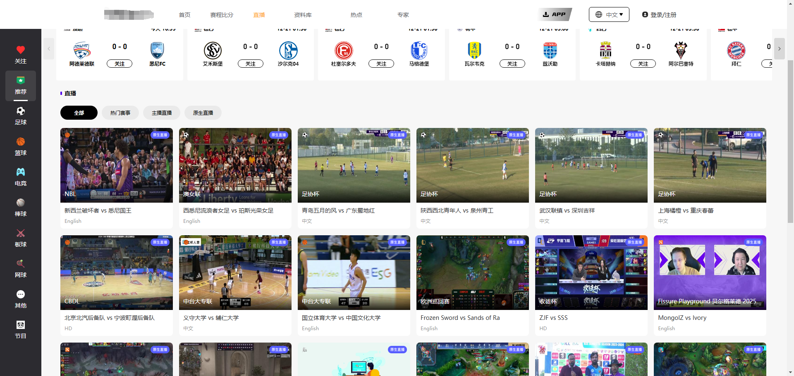Open 青岛五月的风 vs 广东蜀地红 stream thumbnail
Image resolution: width=794 pixels, height=376 pixels.
click(354, 165)
